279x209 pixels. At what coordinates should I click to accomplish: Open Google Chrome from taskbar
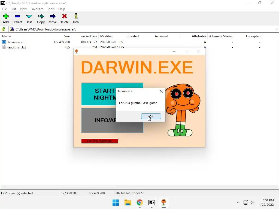[x=140, y=202]
